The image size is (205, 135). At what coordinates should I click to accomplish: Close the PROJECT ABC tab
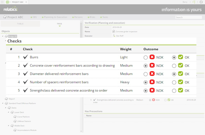(26, 2)
